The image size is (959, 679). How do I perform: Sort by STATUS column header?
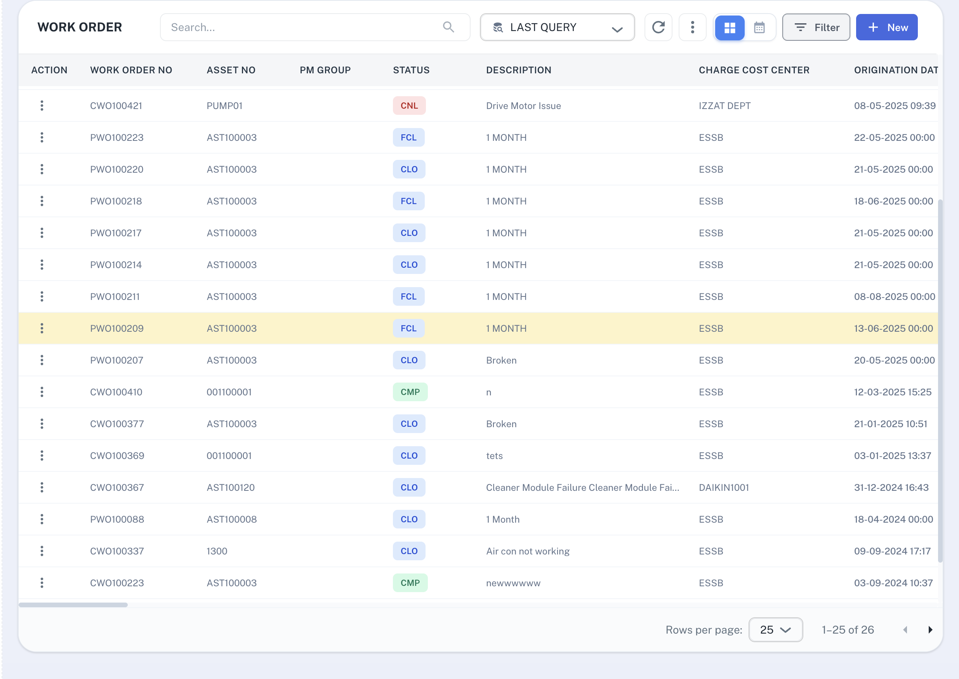pyautogui.click(x=411, y=70)
